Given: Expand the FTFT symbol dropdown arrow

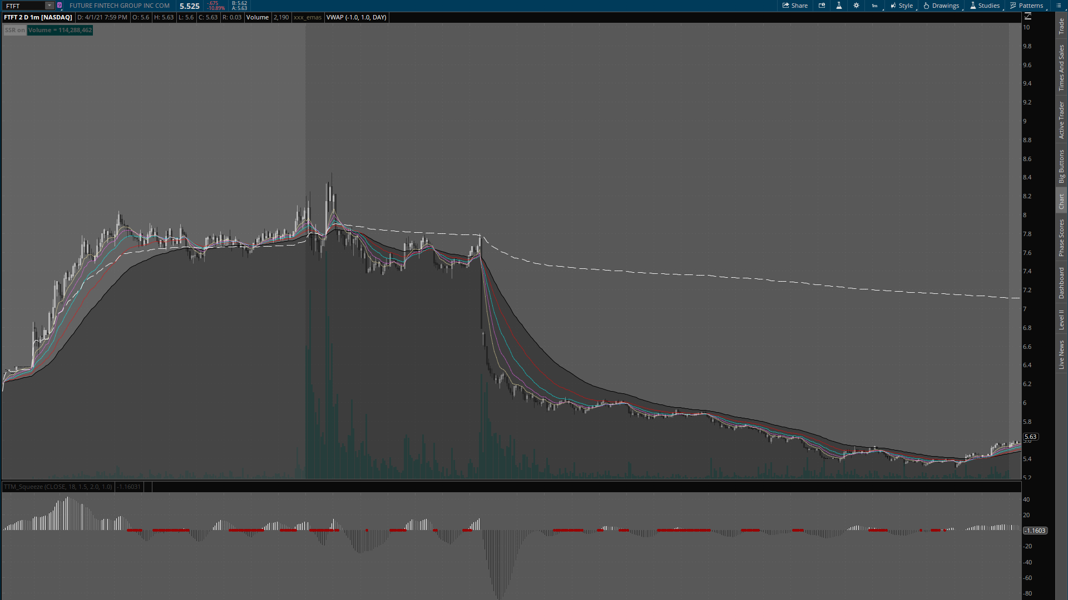Looking at the screenshot, I should pos(50,6).
